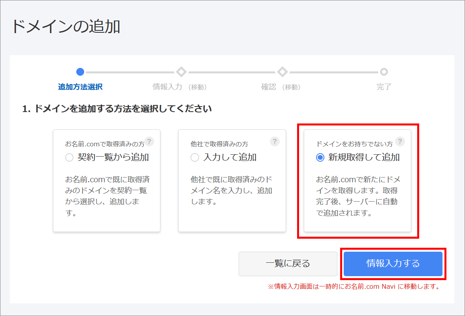Image resolution: width=465 pixels, height=316 pixels.
Task: Select 入力して追加 radio button
Action: click(x=194, y=157)
